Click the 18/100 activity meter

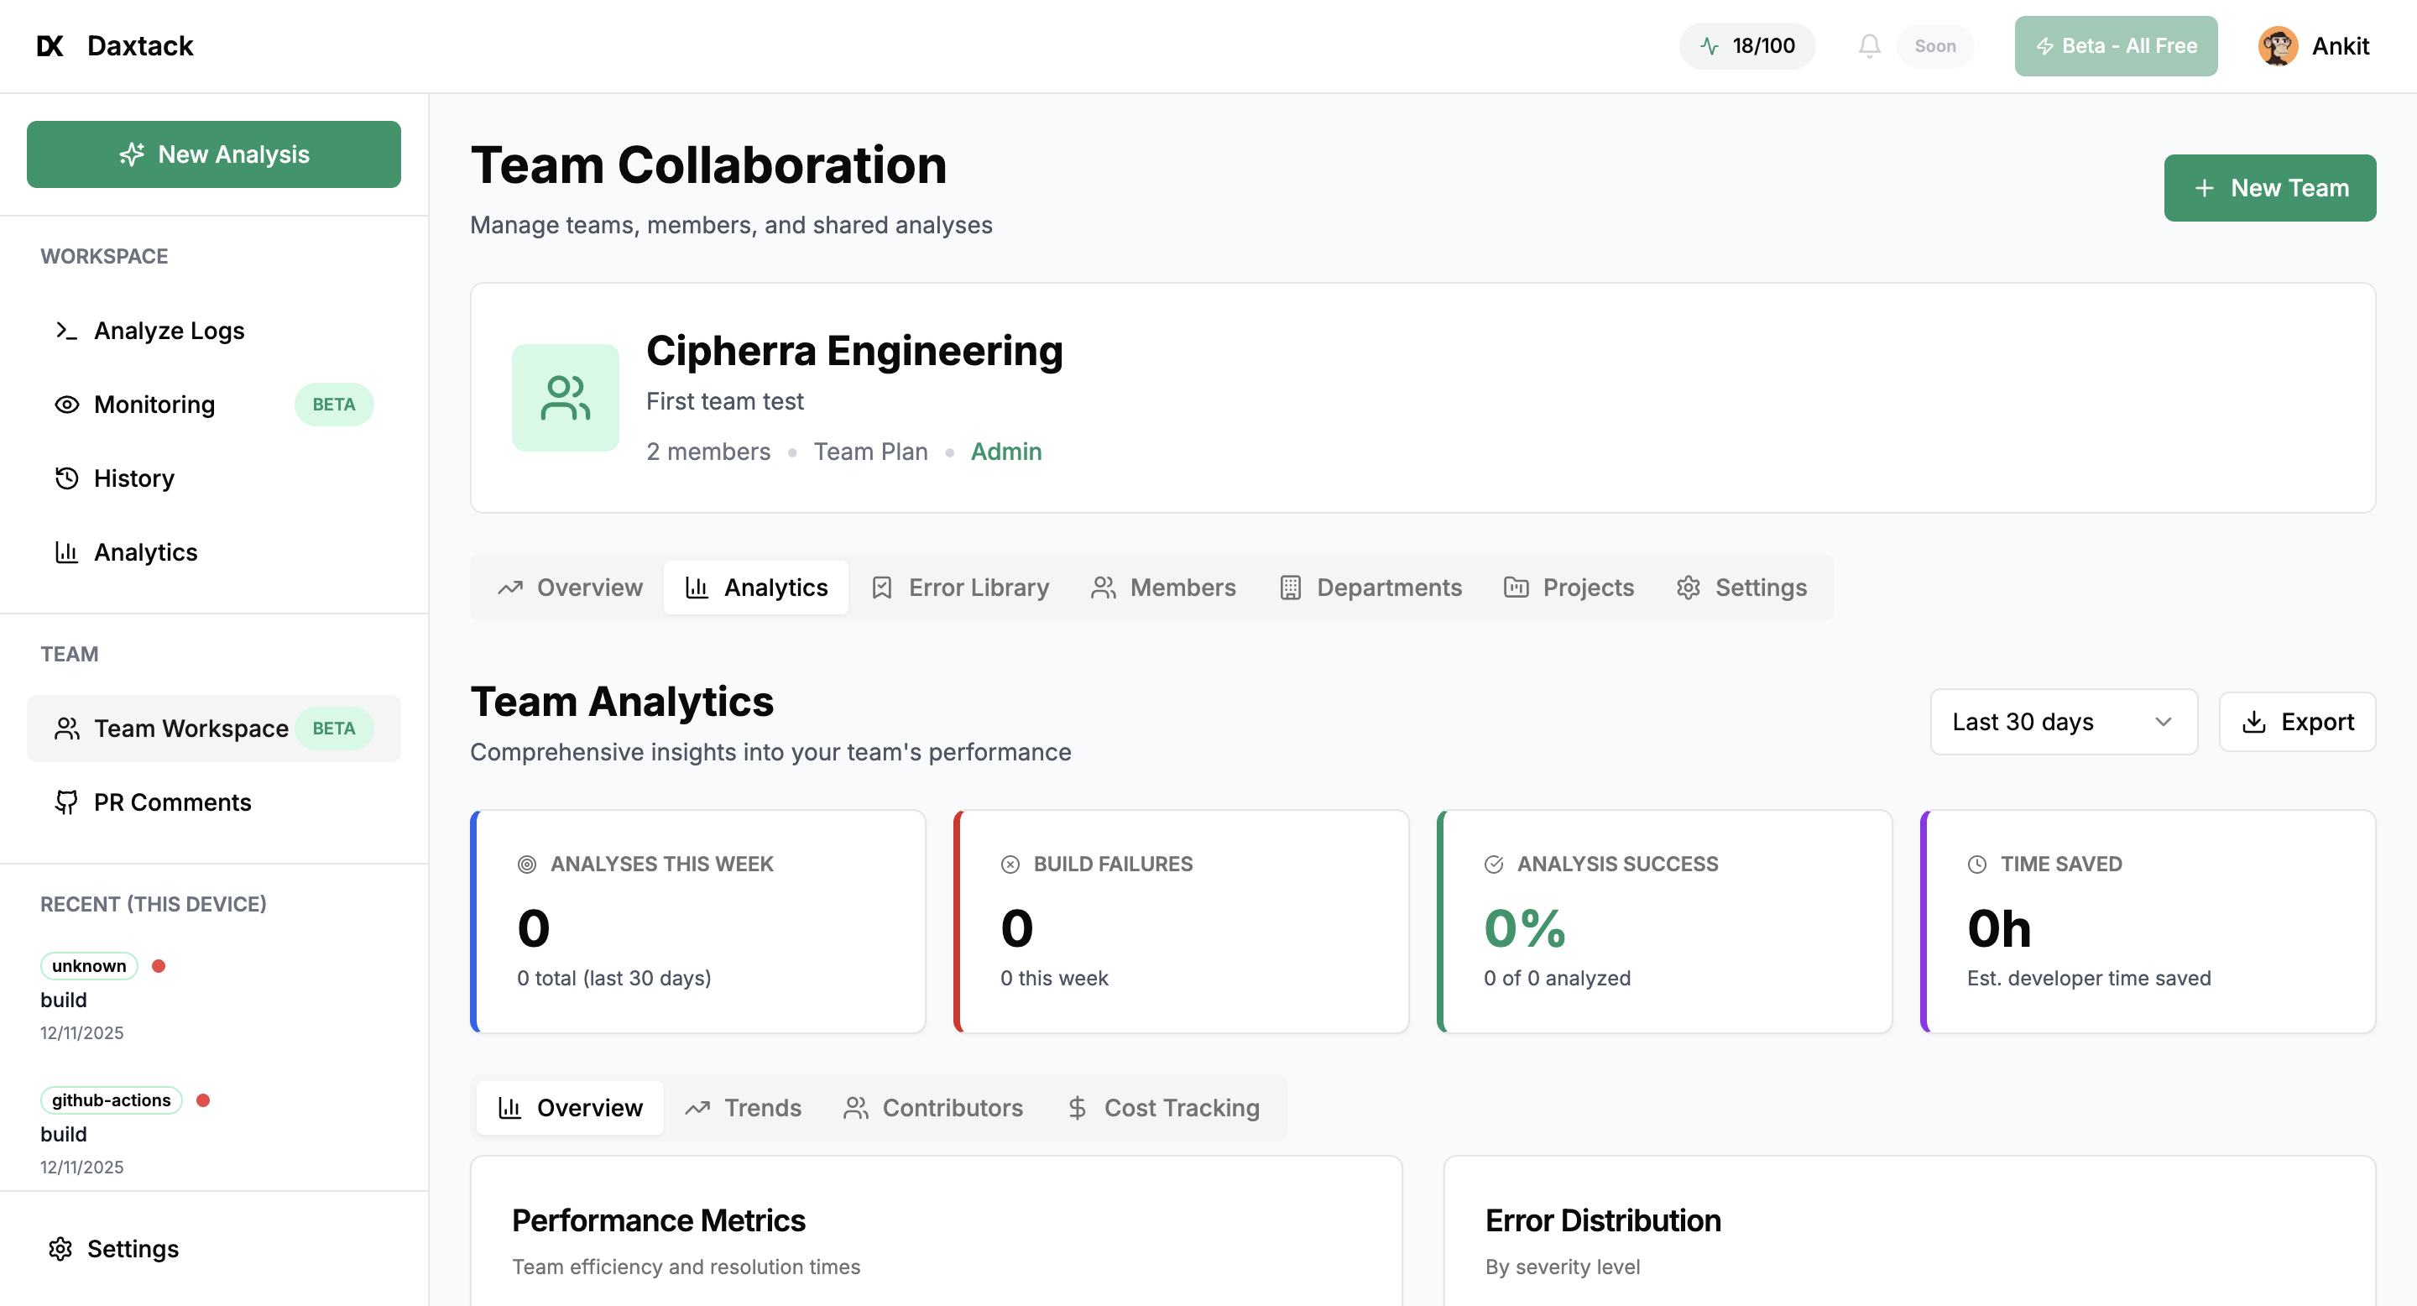coord(1746,45)
